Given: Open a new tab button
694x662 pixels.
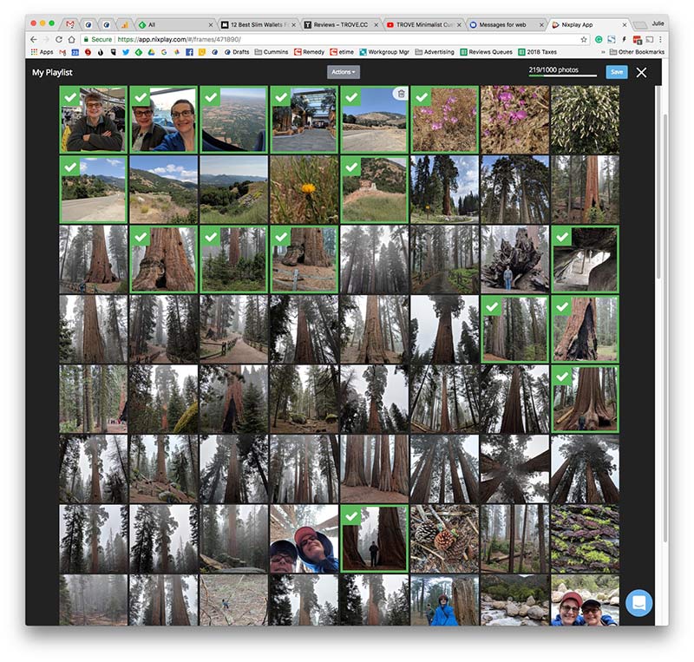Looking at the screenshot, I should [x=639, y=25].
